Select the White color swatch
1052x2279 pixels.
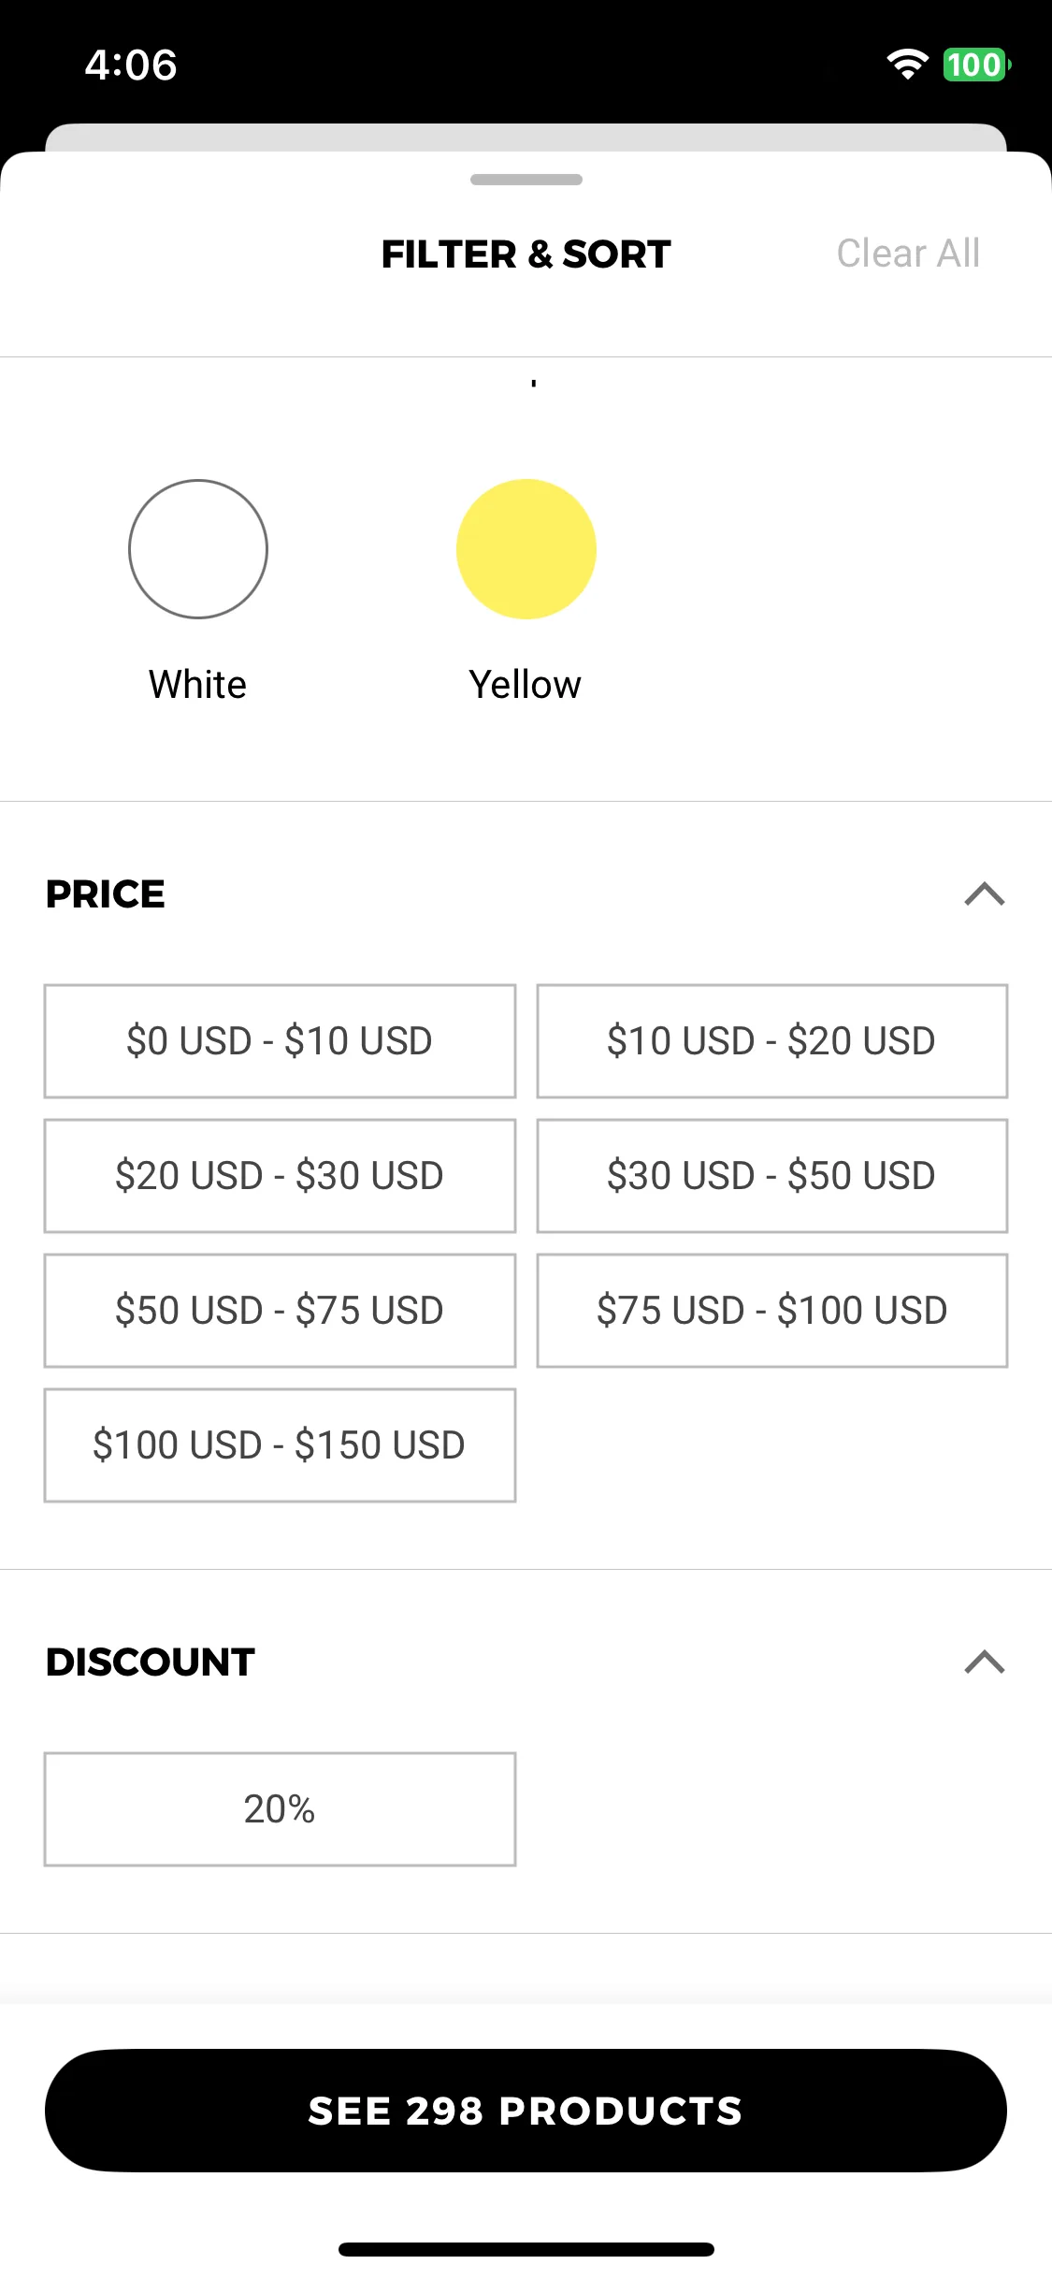point(198,549)
